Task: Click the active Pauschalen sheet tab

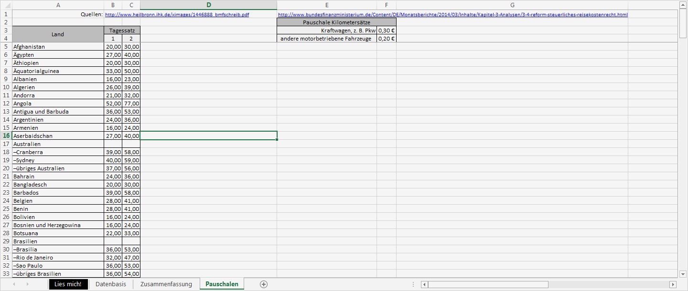Action: pos(222,284)
